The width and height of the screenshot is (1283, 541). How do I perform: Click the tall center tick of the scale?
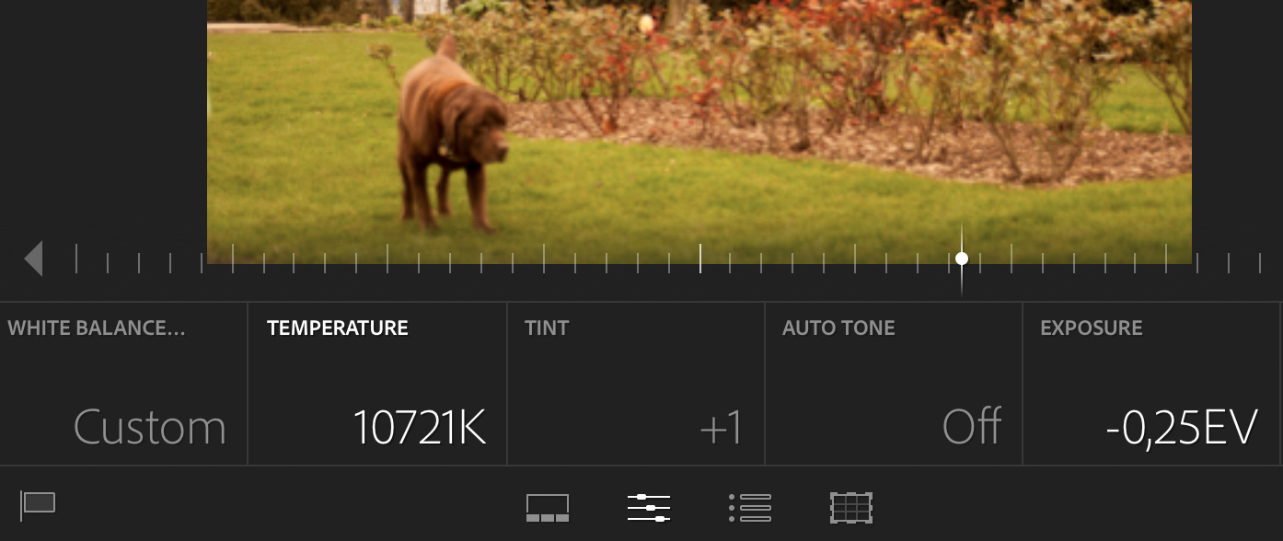(700, 259)
